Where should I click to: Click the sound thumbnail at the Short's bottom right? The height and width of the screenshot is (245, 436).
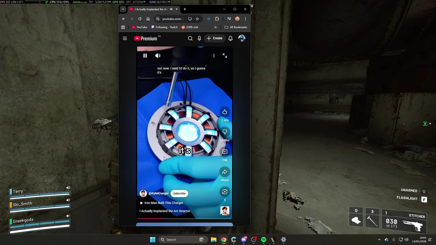coord(225,211)
